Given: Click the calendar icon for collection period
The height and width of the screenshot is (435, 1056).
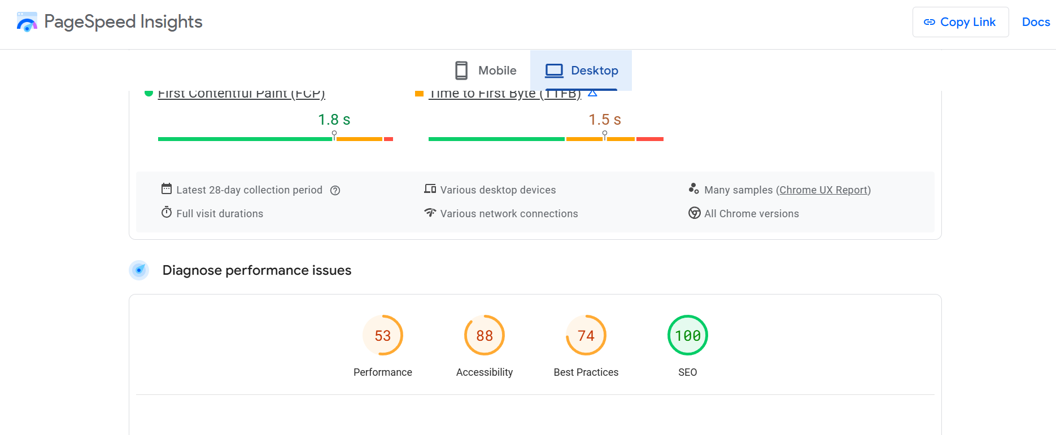Looking at the screenshot, I should click(167, 189).
